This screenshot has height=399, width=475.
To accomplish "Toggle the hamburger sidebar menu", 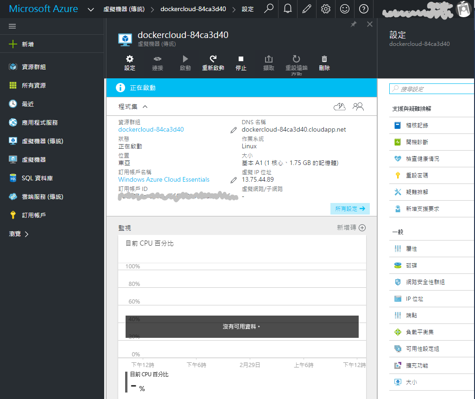I will tap(13, 26).
